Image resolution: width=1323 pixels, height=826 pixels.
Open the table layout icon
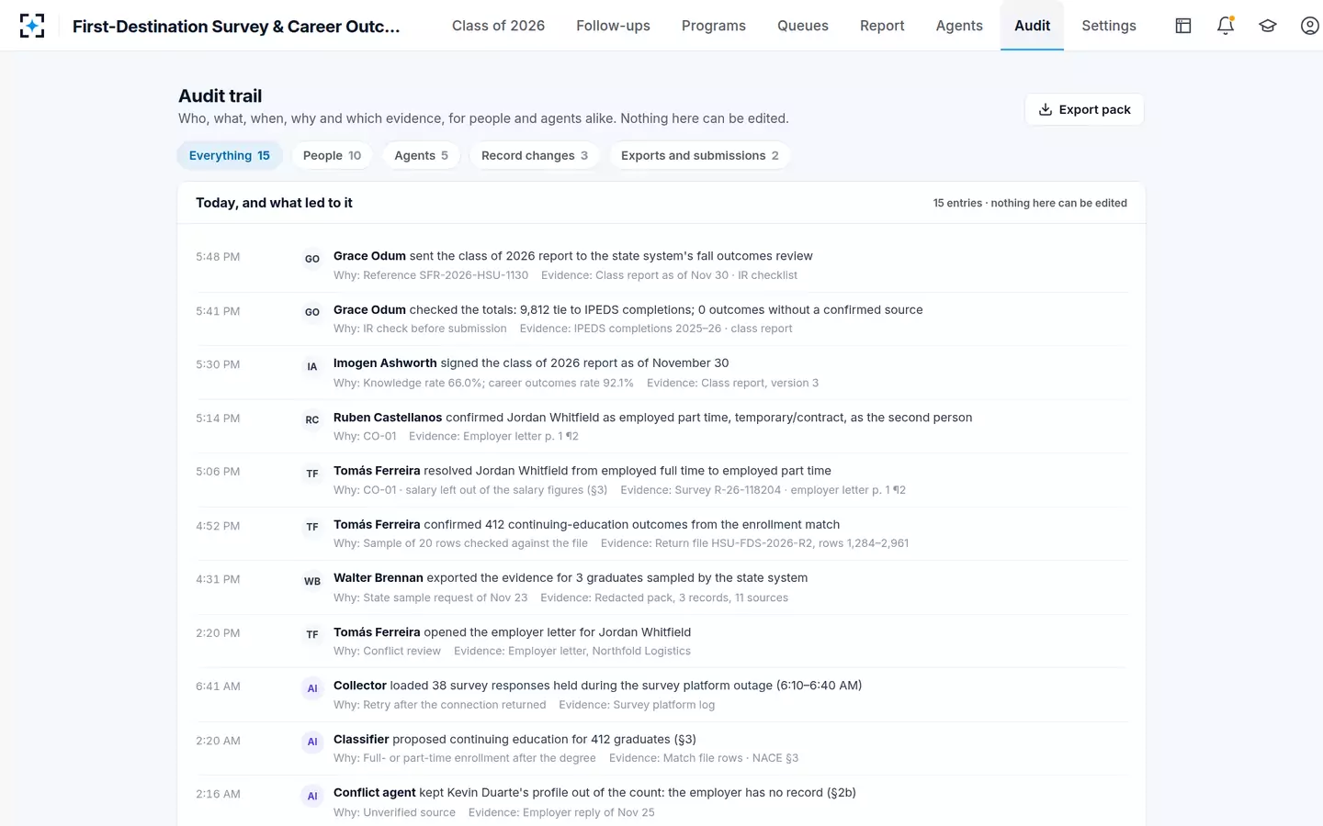pyautogui.click(x=1183, y=26)
